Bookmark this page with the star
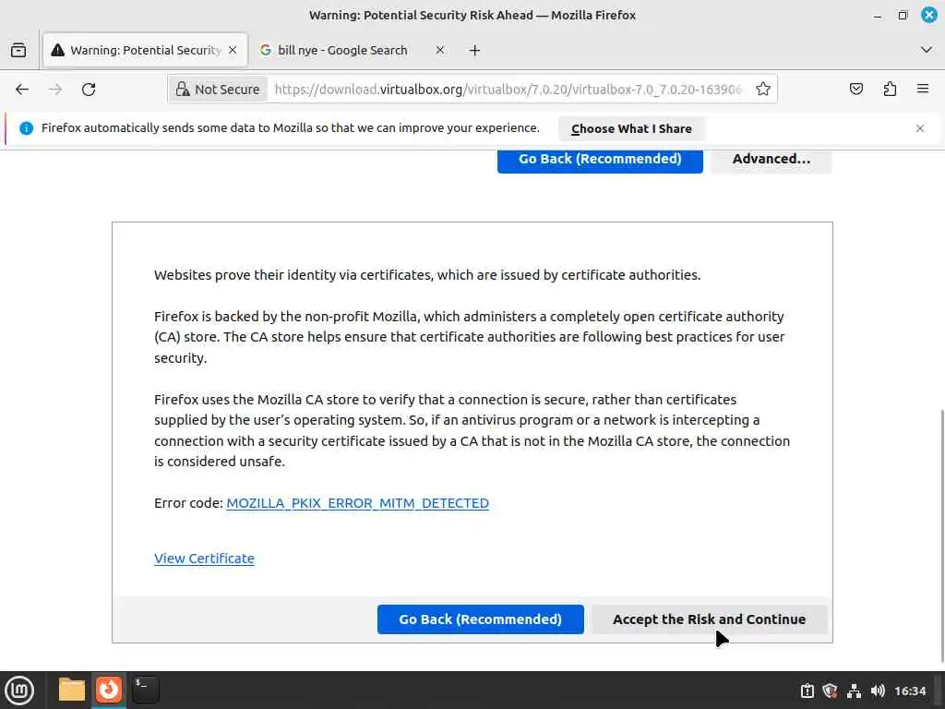Viewport: 945px width, 709px height. pos(763,90)
